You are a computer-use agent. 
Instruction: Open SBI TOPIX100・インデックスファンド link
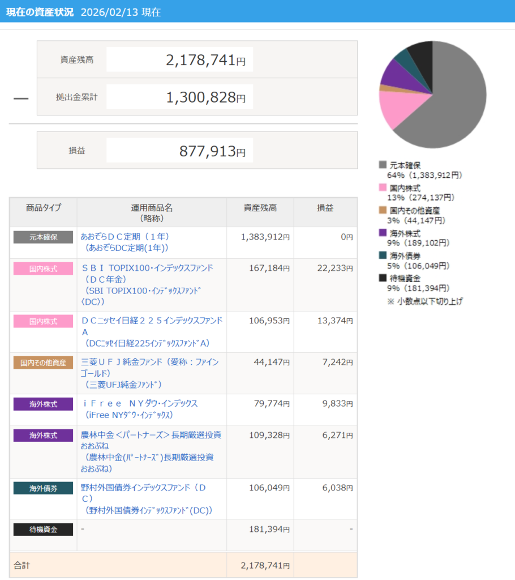pyautogui.click(x=147, y=268)
